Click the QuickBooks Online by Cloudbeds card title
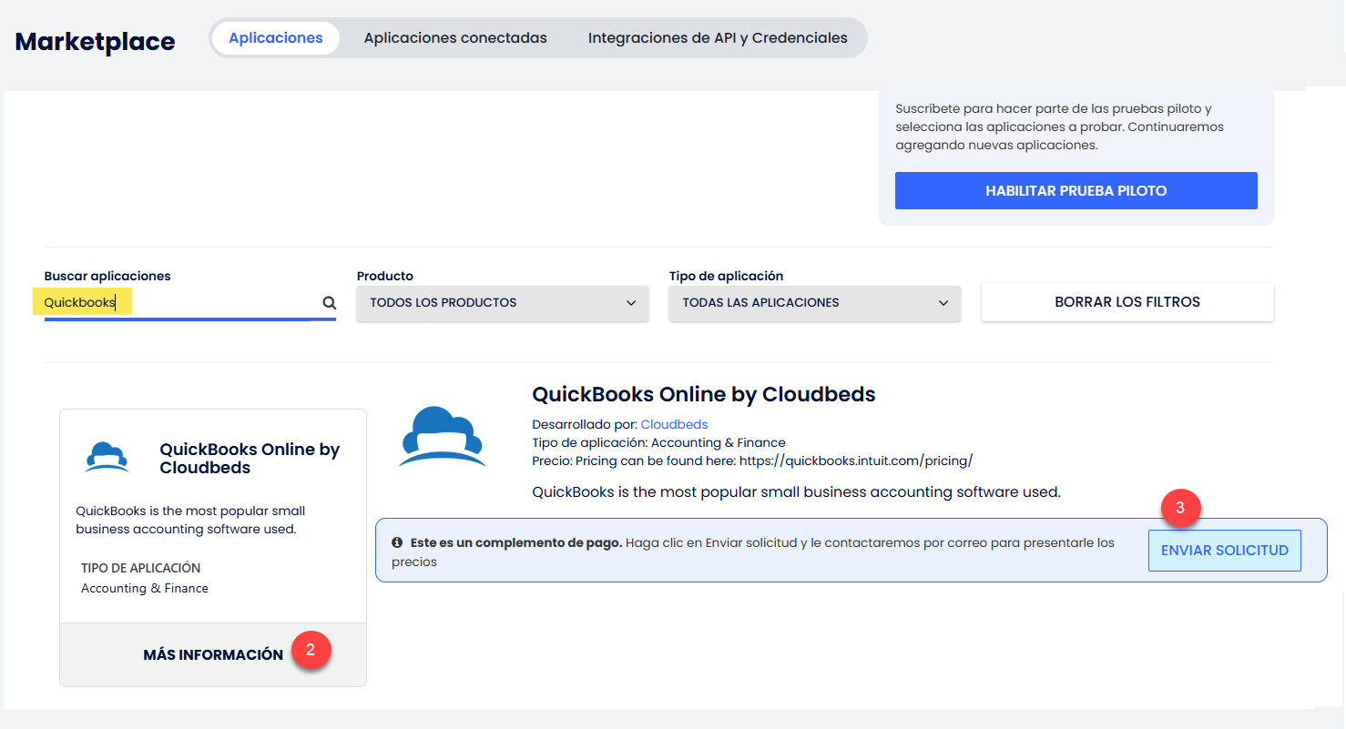This screenshot has width=1346, height=729. point(250,459)
